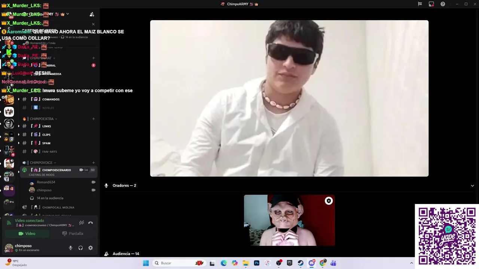Collapse the Oradores section chevron
This screenshot has height=269, width=479.
(x=472, y=186)
